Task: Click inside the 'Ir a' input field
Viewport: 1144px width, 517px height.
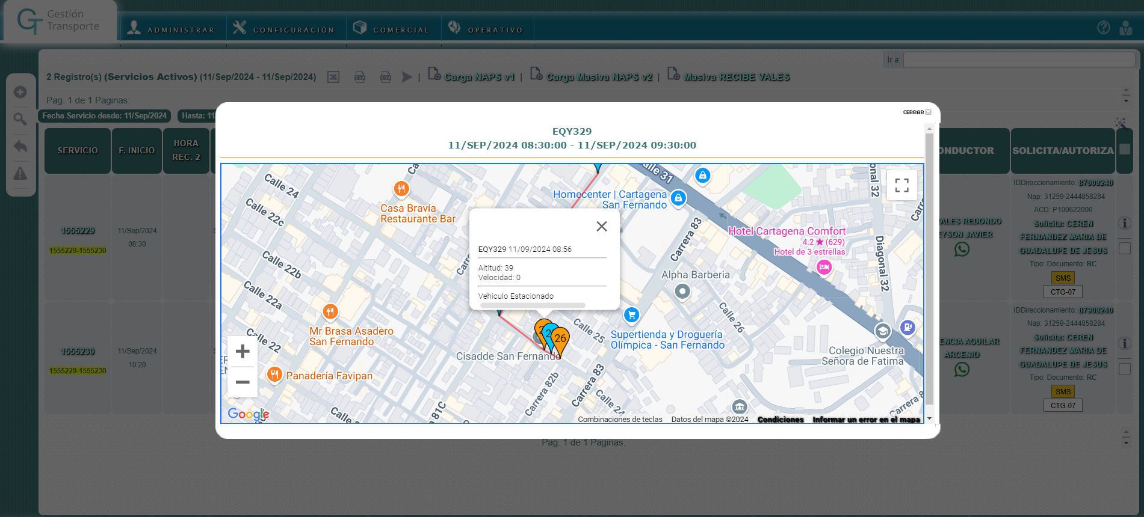Action: click(1018, 60)
